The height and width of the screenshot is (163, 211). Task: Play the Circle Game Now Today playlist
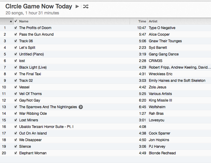(77, 6)
